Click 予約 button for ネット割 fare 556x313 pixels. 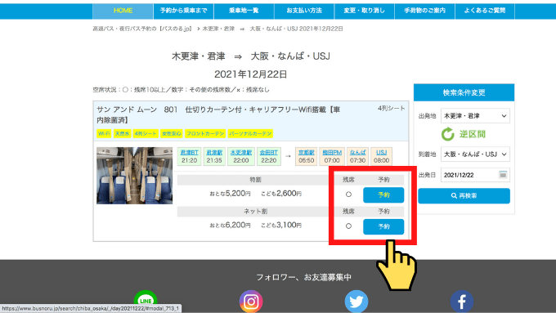[x=383, y=226]
